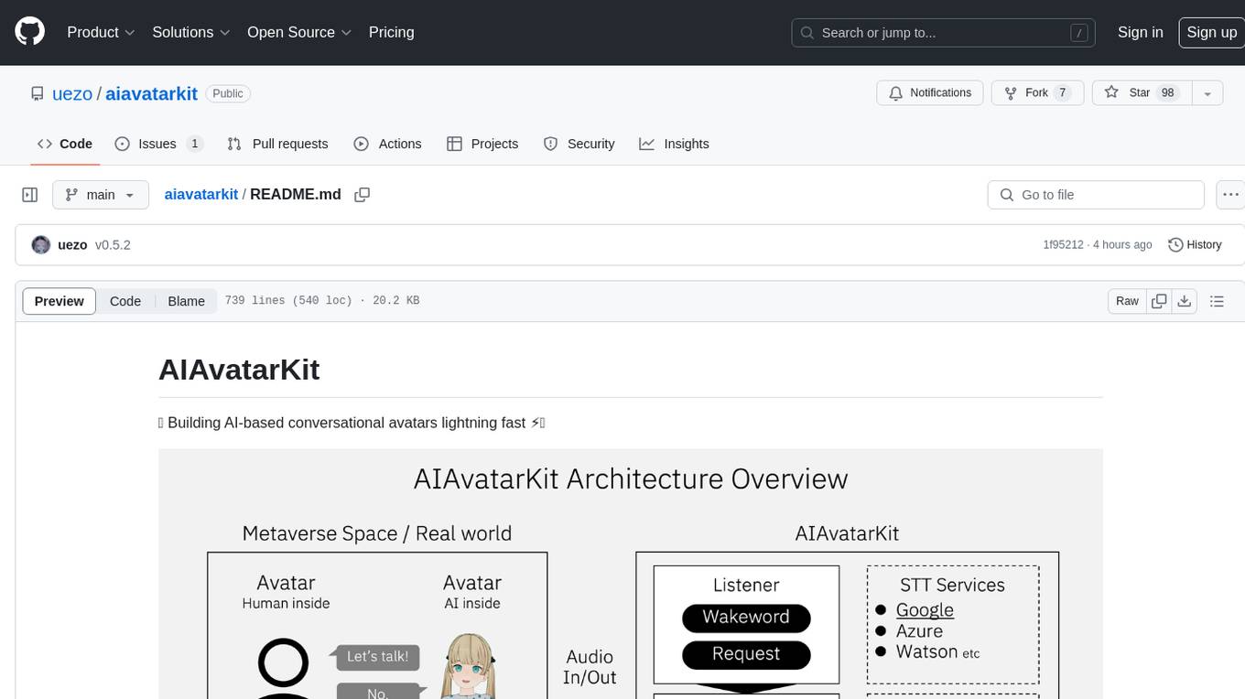Copy the README.md file path
The image size is (1245, 699).
click(363, 194)
